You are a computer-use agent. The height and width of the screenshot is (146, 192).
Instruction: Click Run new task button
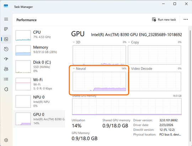click(164, 20)
